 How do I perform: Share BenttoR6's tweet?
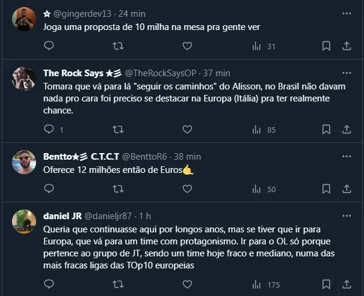(x=347, y=189)
